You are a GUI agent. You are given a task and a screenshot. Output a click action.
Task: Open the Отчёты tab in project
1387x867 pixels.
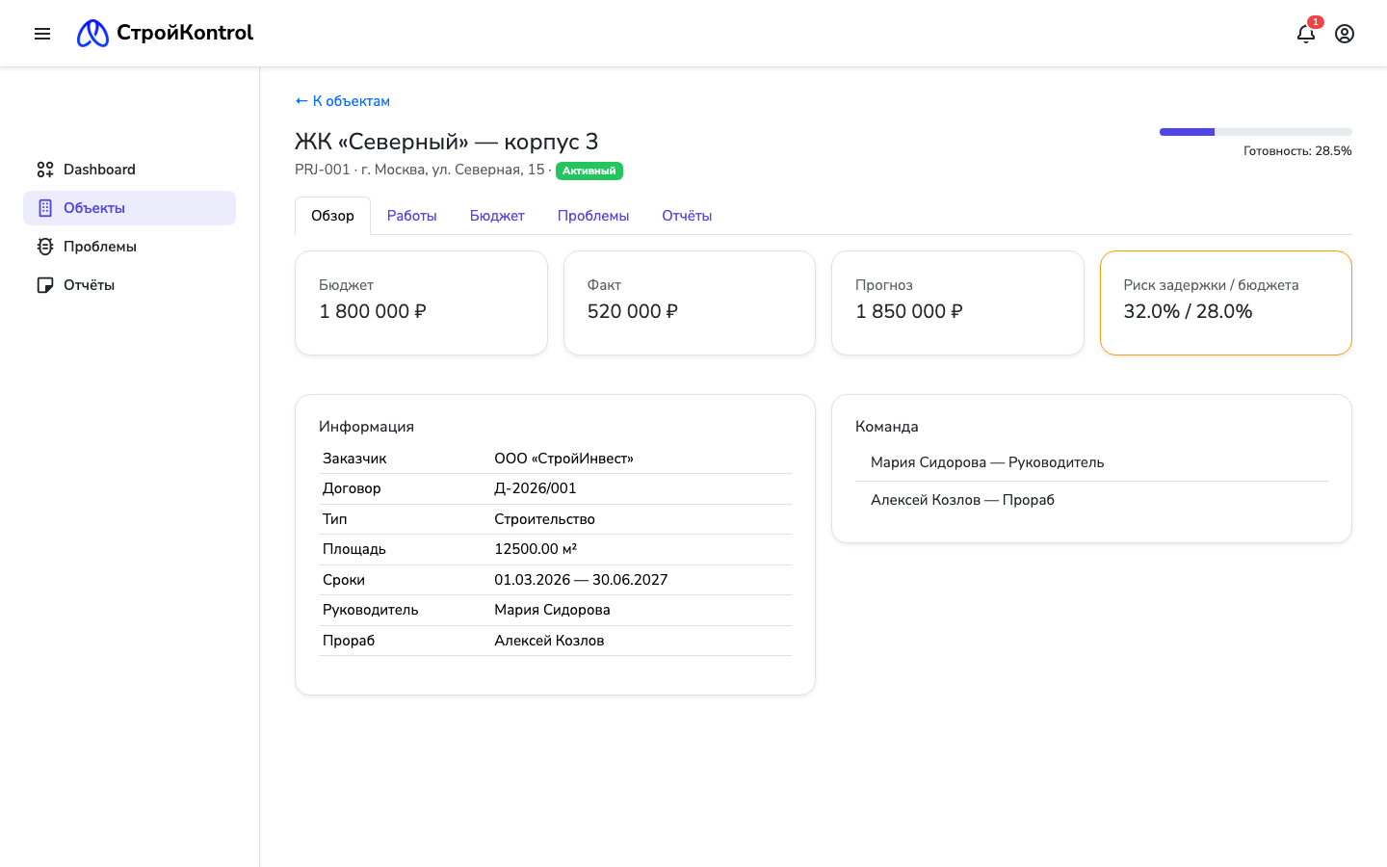coord(687,216)
